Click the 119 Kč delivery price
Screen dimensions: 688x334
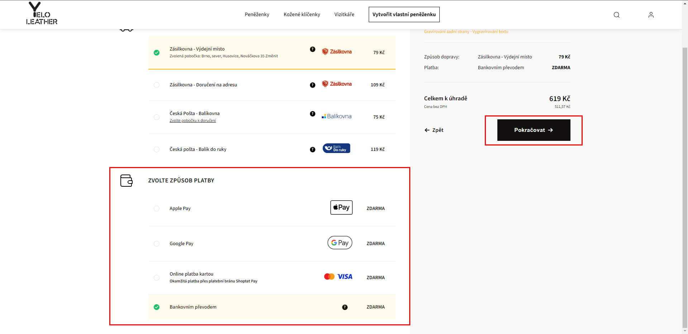(x=377, y=149)
